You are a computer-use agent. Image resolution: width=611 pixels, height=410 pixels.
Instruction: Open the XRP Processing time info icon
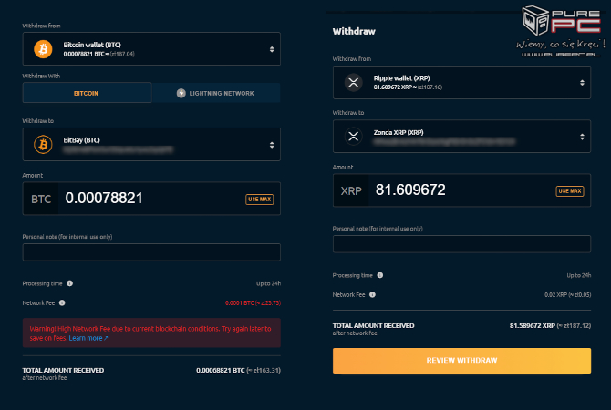(x=380, y=275)
